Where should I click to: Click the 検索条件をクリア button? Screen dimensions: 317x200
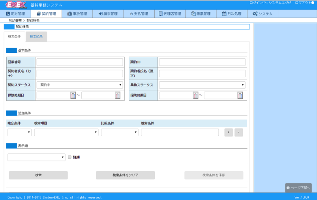tap(125, 175)
